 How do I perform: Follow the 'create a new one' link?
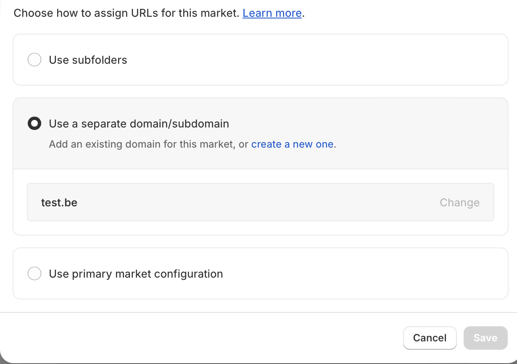[292, 144]
